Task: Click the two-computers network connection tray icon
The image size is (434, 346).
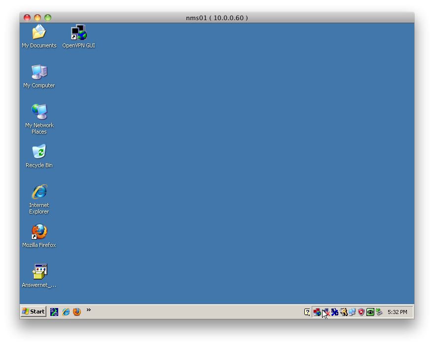Action: (x=352, y=312)
